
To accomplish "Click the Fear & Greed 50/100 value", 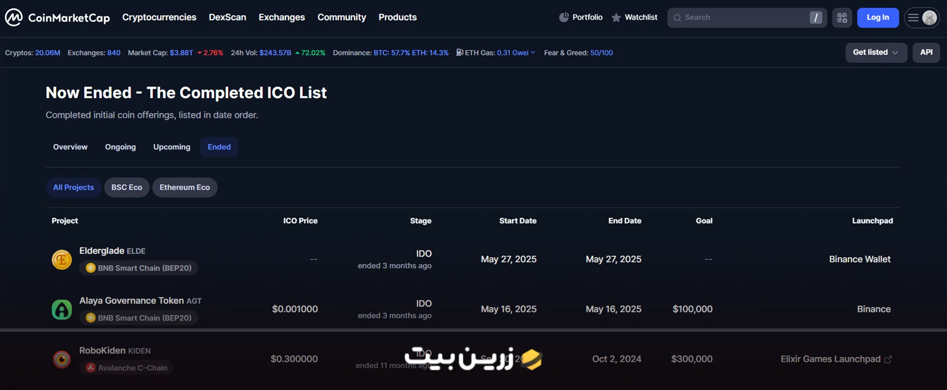I will click(601, 53).
